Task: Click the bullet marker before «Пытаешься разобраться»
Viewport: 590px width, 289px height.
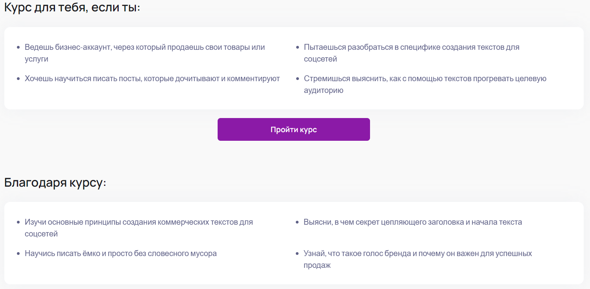Action: pyautogui.click(x=297, y=47)
